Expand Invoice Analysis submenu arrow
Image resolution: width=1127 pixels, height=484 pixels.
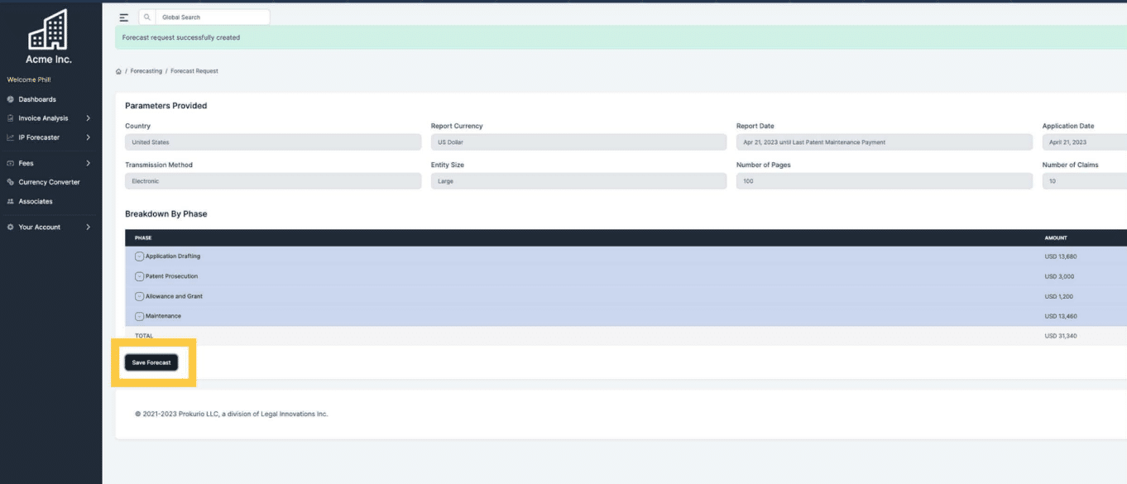pos(88,118)
